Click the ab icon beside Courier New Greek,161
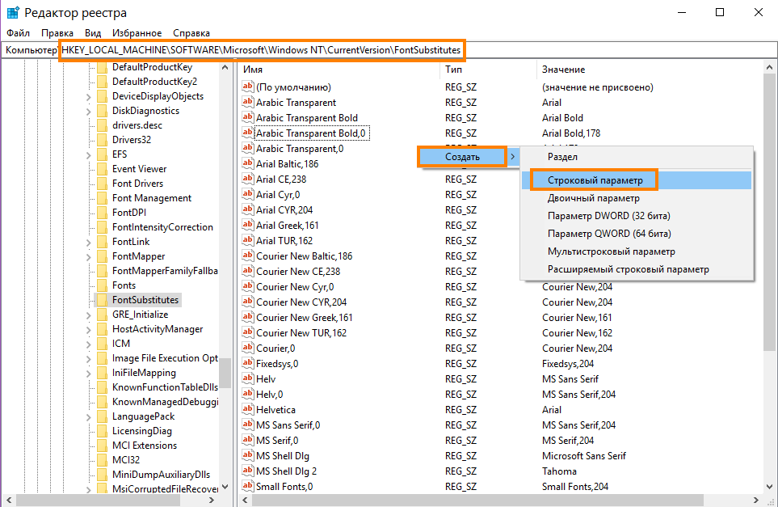 247,317
